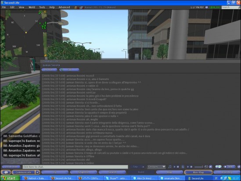
Task: Click into the 'Click here to chat' field
Action: [x=75, y=167]
